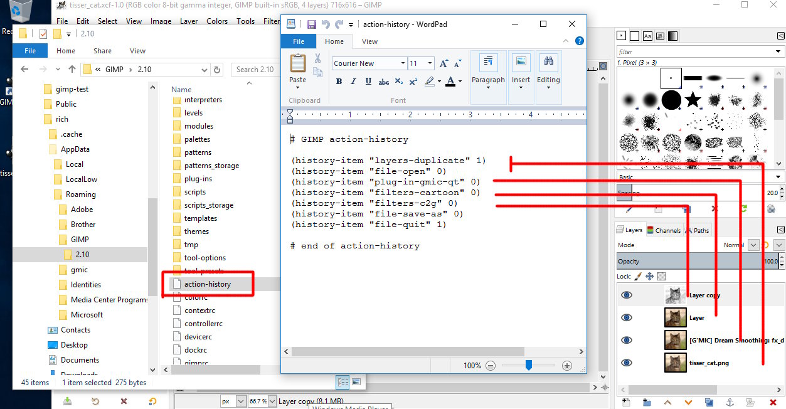This screenshot has width=786, height=409.
Task: Apply Strikethrough formatting in WordPad
Action: click(x=384, y=82)
